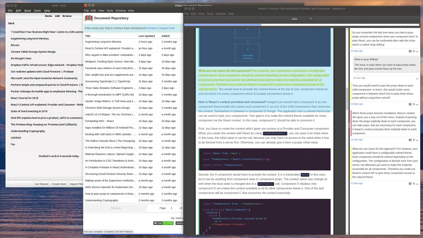423x238 pixels.
Task: Open 'Bitcoin' deck in Anki
Action: click(15, 45)
